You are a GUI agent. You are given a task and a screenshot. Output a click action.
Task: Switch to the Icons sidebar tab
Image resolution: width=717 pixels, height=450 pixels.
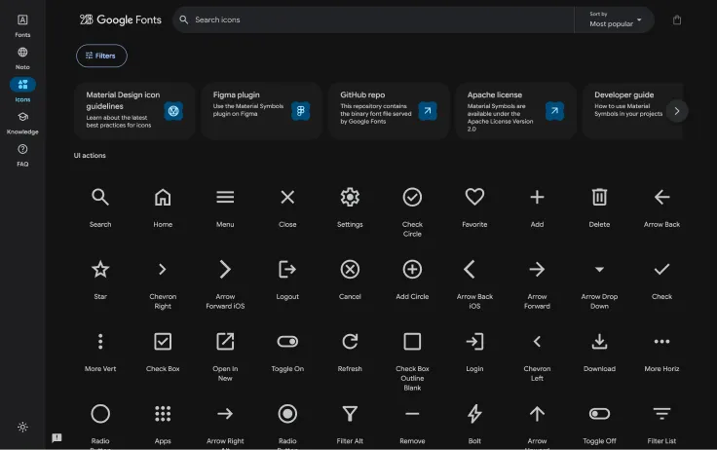22,90
